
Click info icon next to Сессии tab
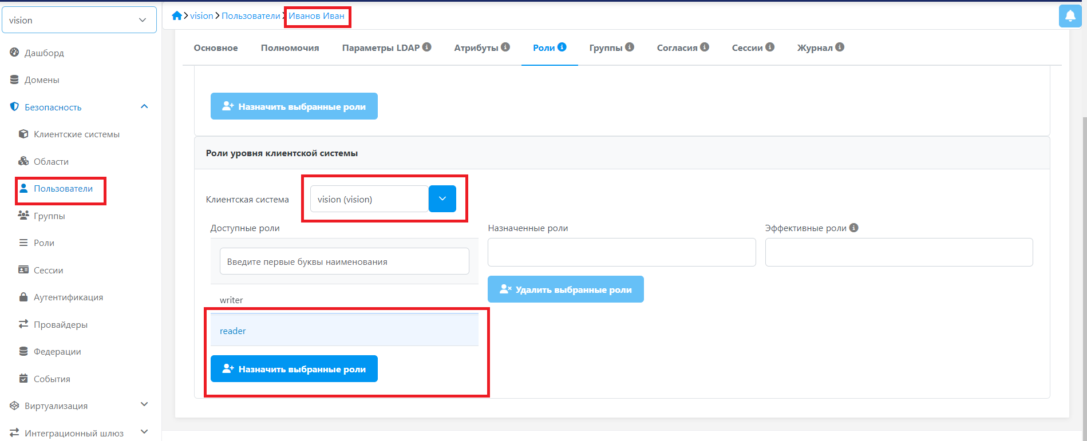coord(770,47)
